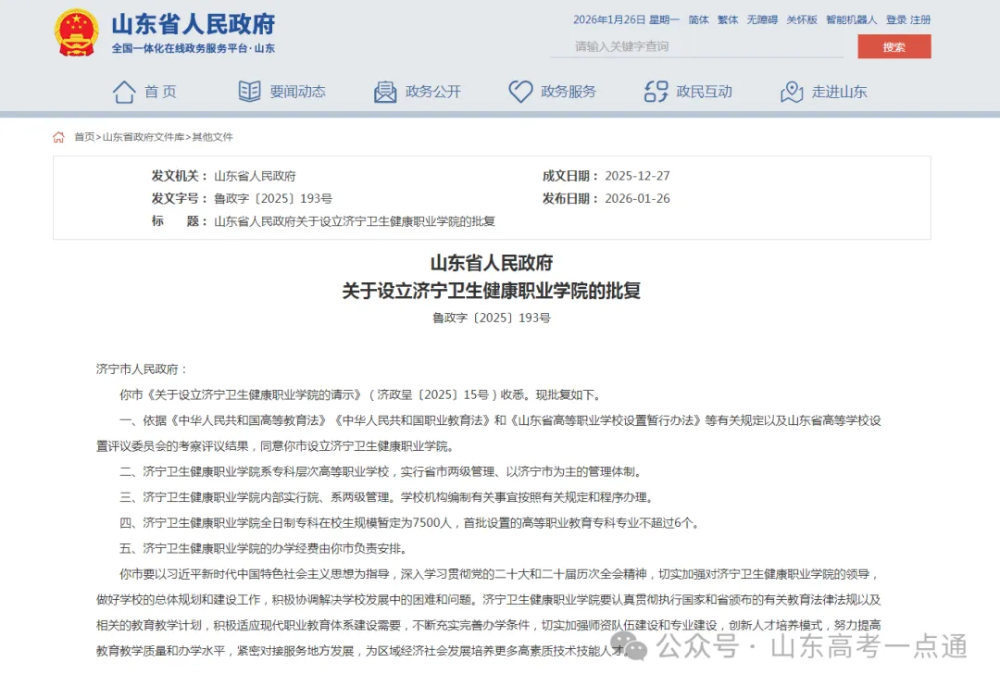Click the house icon beside 首页 nav
This screenshot has height=687, width=1000.
coord(124,92)
